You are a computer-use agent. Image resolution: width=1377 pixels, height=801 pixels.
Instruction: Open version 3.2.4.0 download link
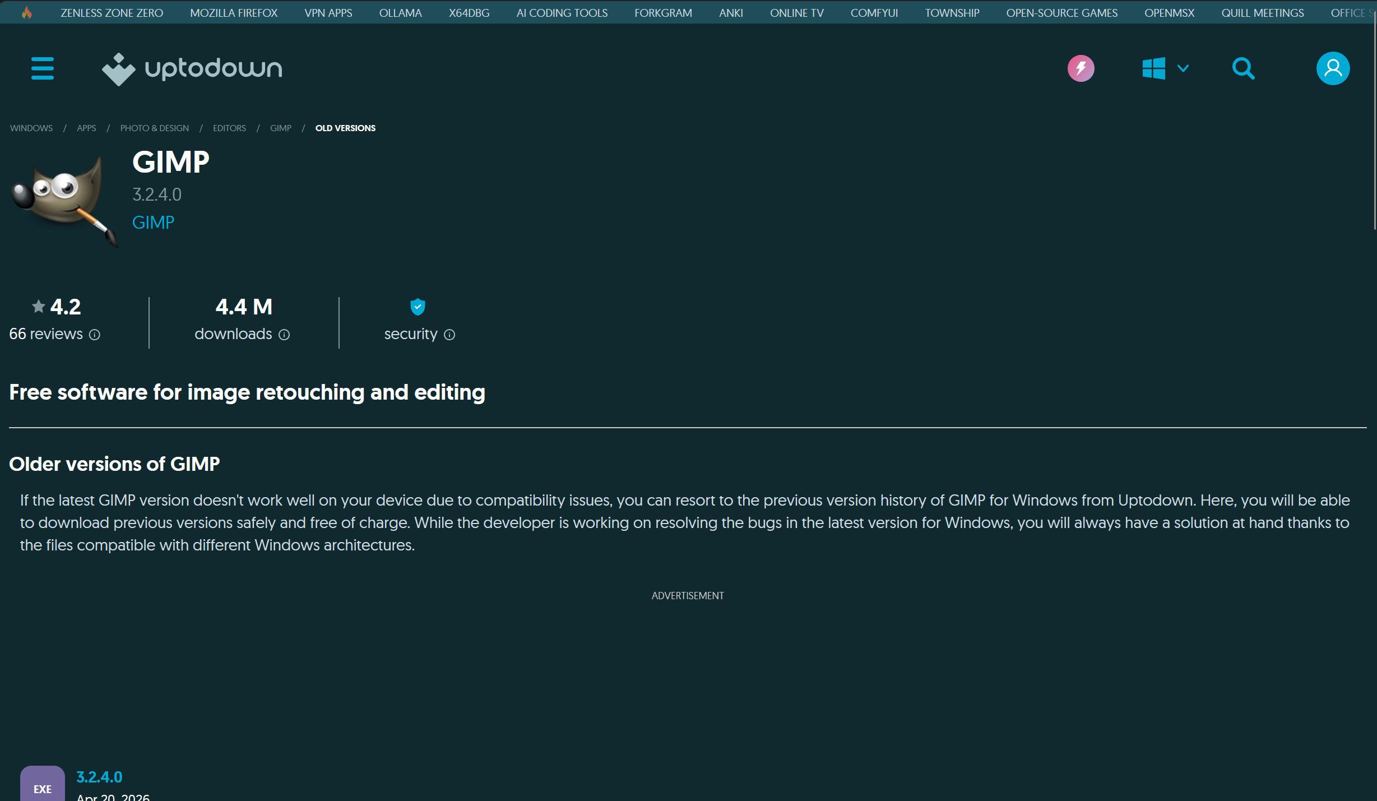[99, 777]
